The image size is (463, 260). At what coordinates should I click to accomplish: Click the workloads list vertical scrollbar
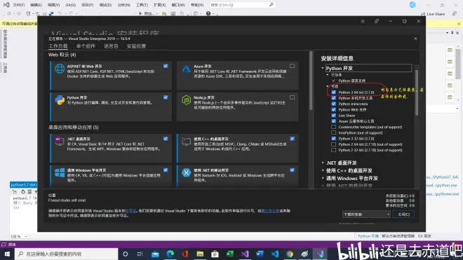point(311,81)
